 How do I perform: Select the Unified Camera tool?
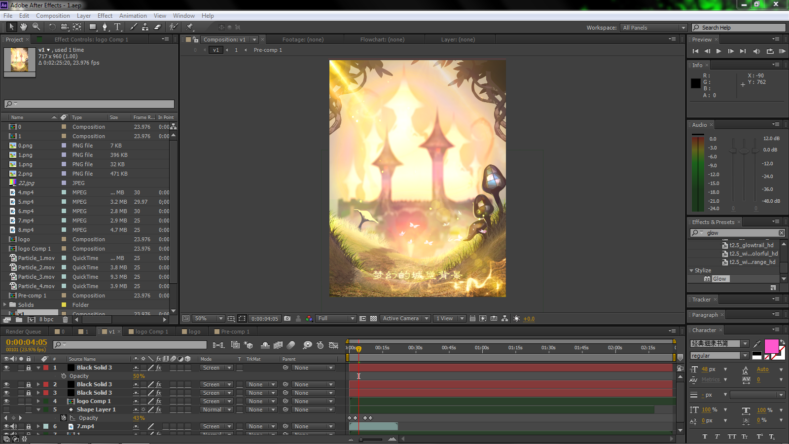[x=64, y=27]
